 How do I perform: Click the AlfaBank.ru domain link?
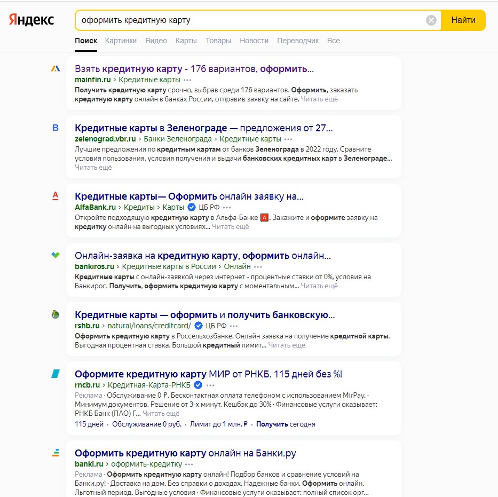(x=96, y=207)
